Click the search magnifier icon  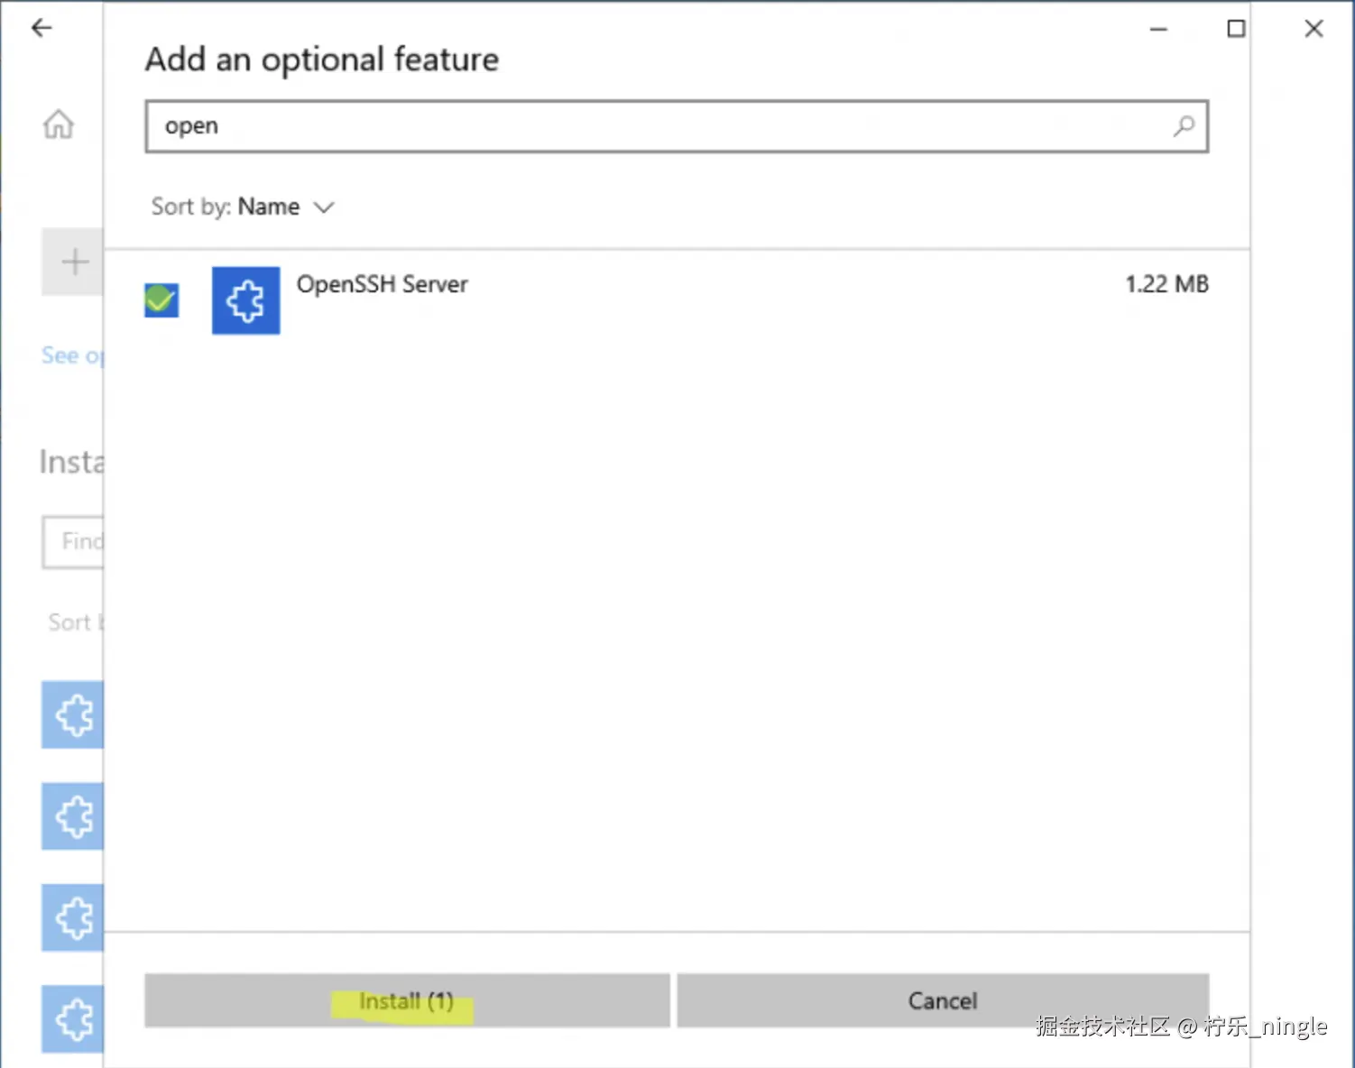coord(1184,126)
